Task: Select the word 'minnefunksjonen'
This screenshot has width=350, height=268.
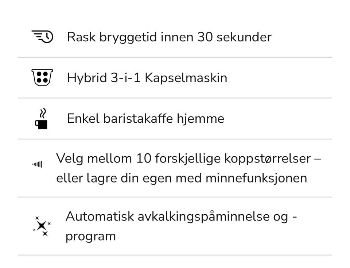Action: pos(256,178)
